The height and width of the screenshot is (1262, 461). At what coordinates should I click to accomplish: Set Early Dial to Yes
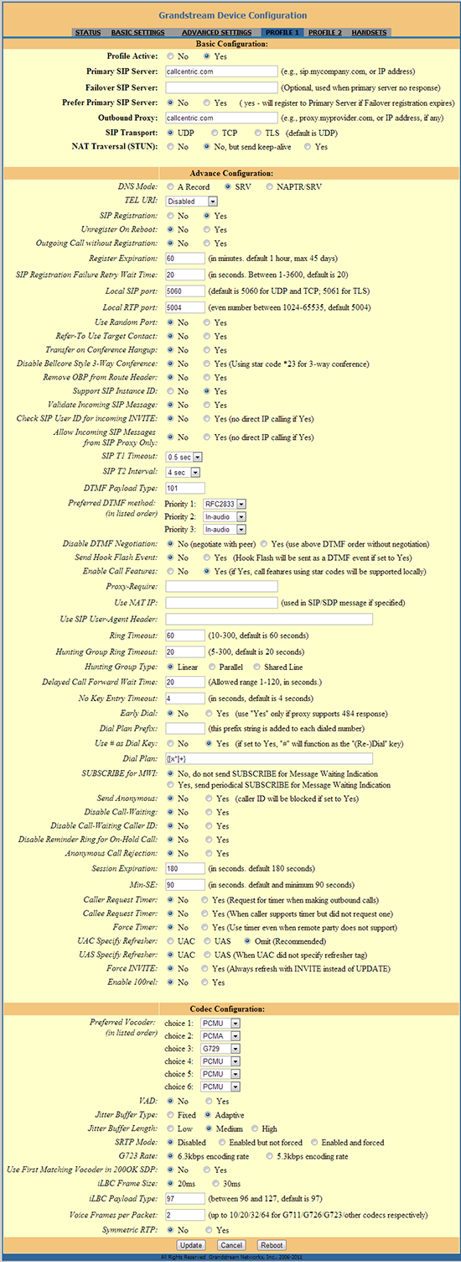click(208, 712)
